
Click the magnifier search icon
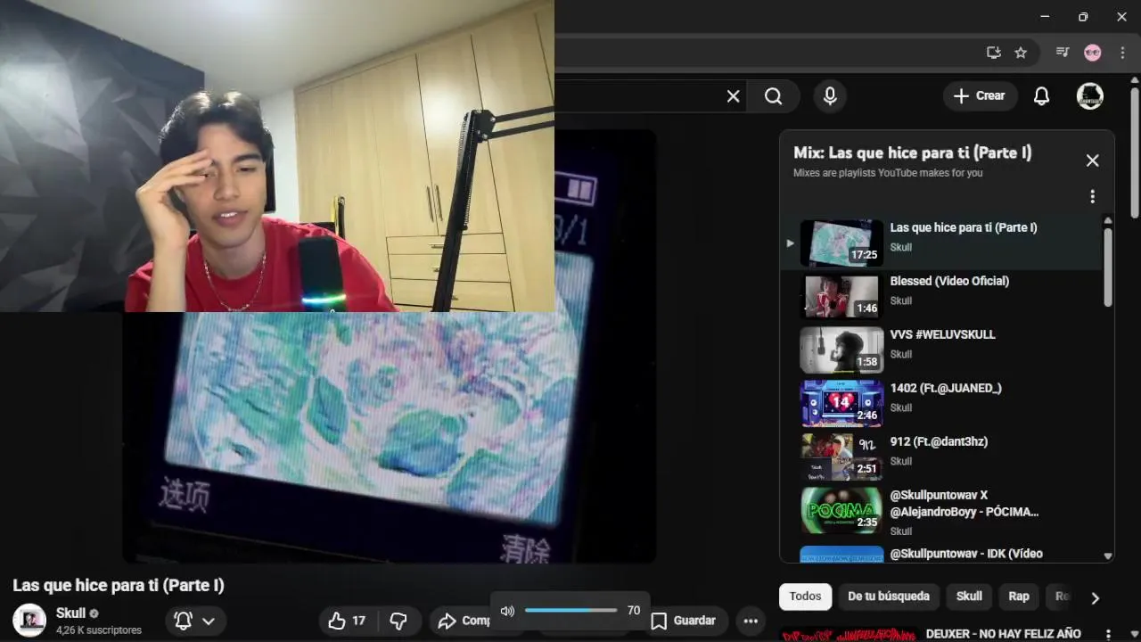(773, 96)
